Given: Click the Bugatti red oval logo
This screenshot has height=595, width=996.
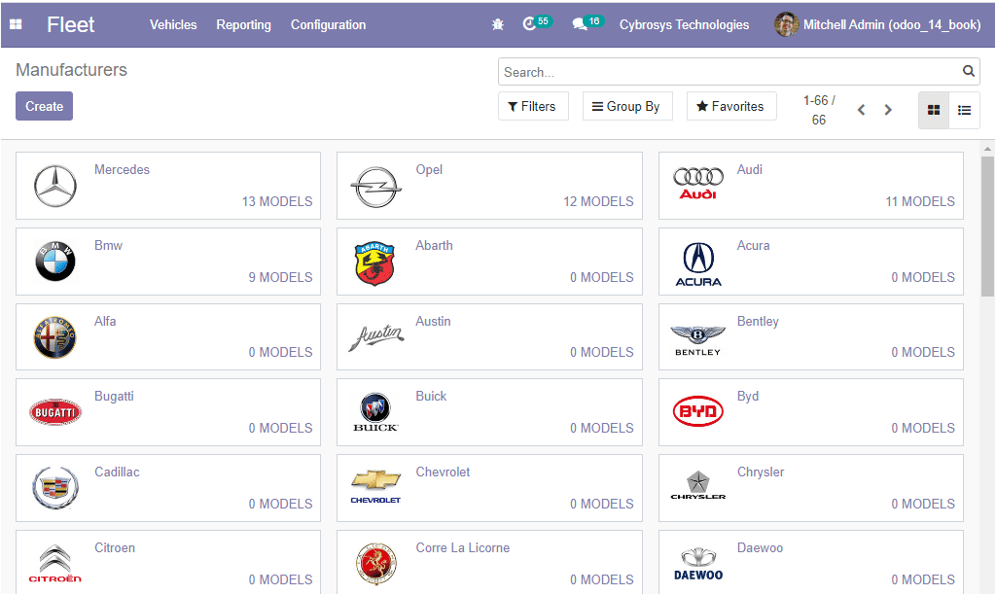Looking at the screenshot, I should (55, 412).
